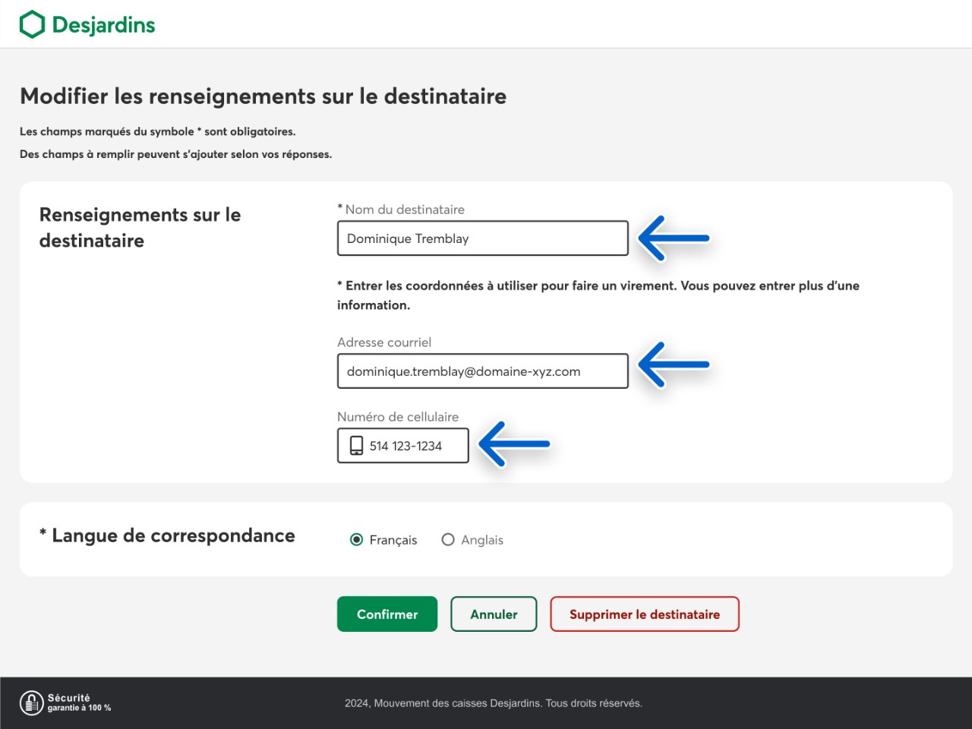Click the "Modifier les renseignements" page heading
The width and height of the screenshot is (972, 729).
pos(263,96)
